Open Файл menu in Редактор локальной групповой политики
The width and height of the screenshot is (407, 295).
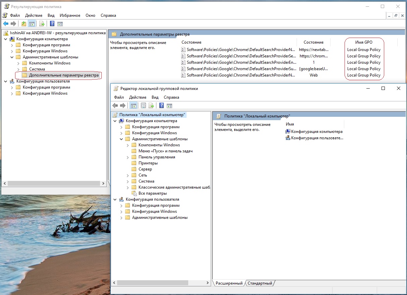point(119,97)
